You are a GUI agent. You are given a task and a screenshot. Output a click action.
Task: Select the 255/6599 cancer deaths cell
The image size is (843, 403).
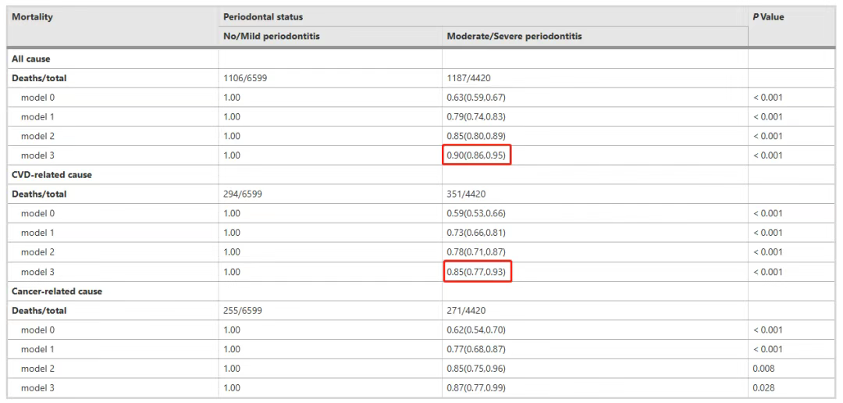point(331,311)
